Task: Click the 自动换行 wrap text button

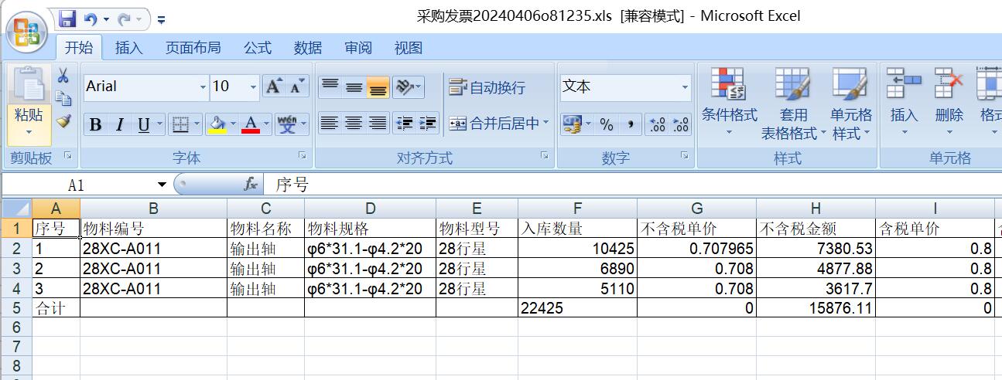Action: pos(487,87)
